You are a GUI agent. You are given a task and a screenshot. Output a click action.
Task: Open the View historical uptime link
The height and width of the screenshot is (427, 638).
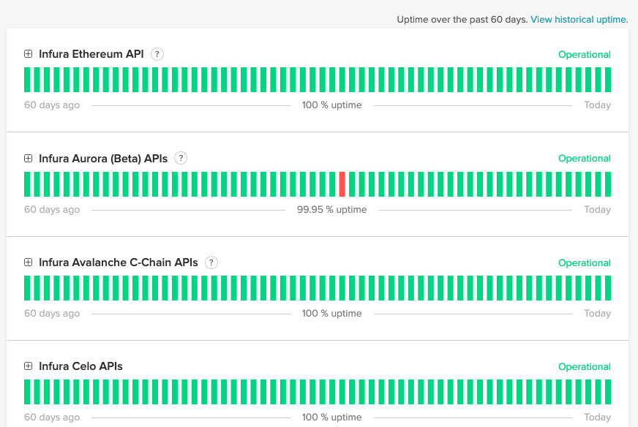(x=579, y=20)
